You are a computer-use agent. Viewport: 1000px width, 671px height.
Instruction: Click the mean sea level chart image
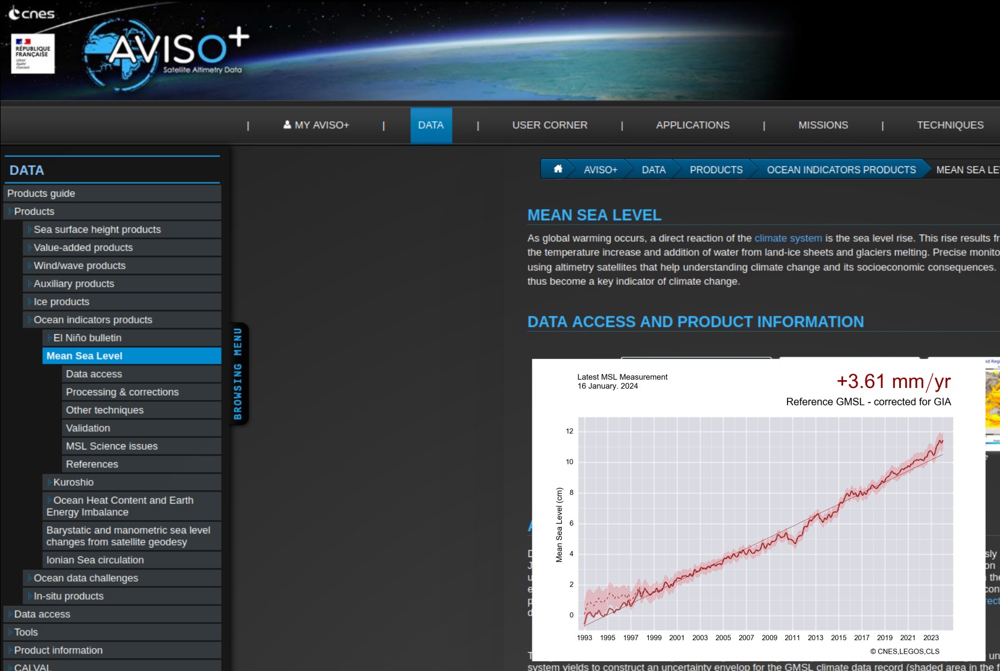tap(759, 510)
